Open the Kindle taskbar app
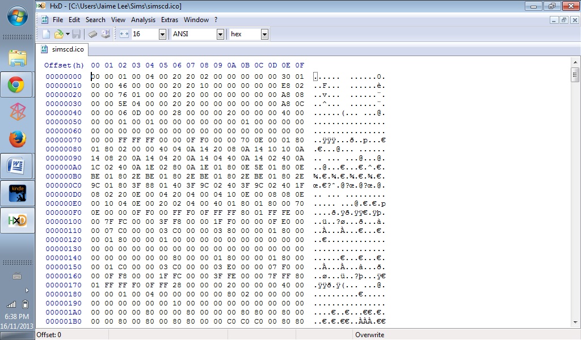The width and height of the screenshot is (581, 340). 16,193
